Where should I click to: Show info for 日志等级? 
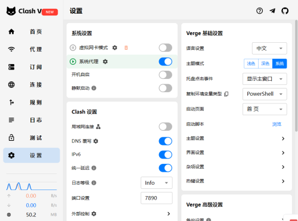[x=94, y=183]
